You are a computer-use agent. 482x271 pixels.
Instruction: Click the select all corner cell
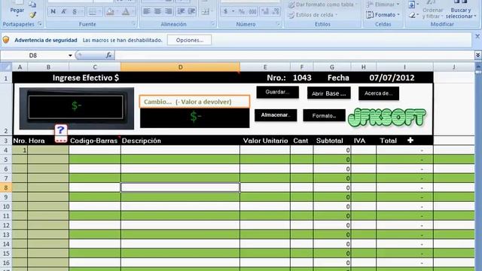coord(6,67)
